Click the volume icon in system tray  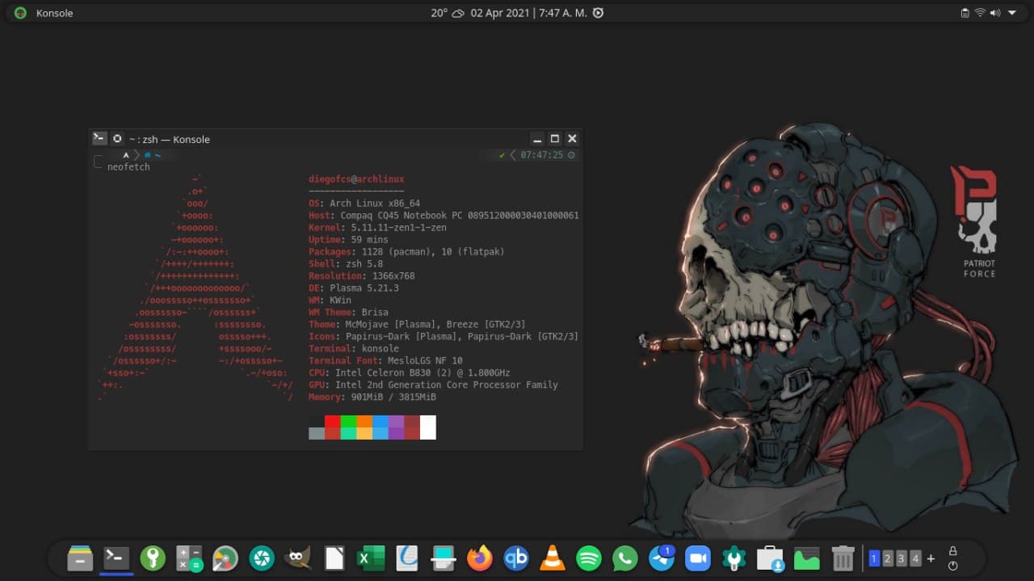point(994,13)
